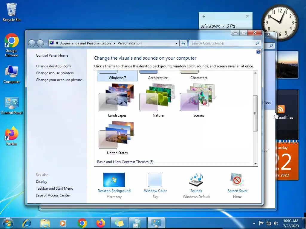The height and width of the screenshot is (229, 306).
Task: Open the Computer desktop icon
Action: tap(12, 75)
